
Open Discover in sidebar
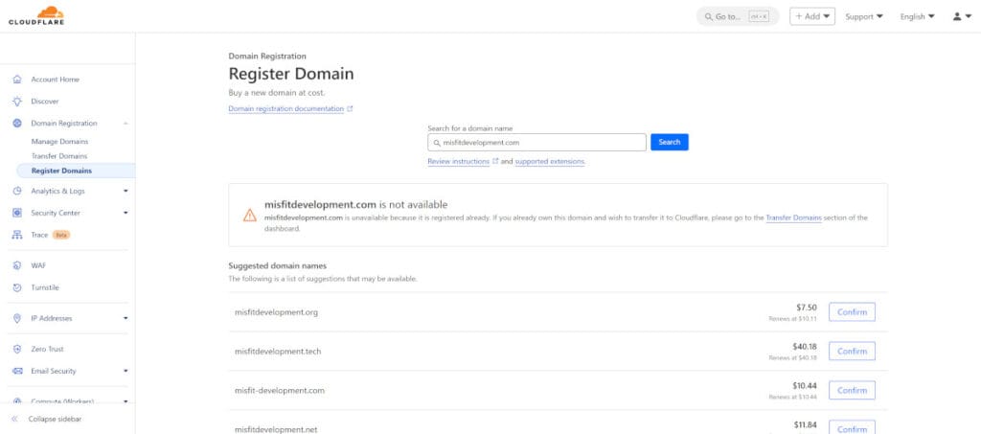click(x=45, y=102)
